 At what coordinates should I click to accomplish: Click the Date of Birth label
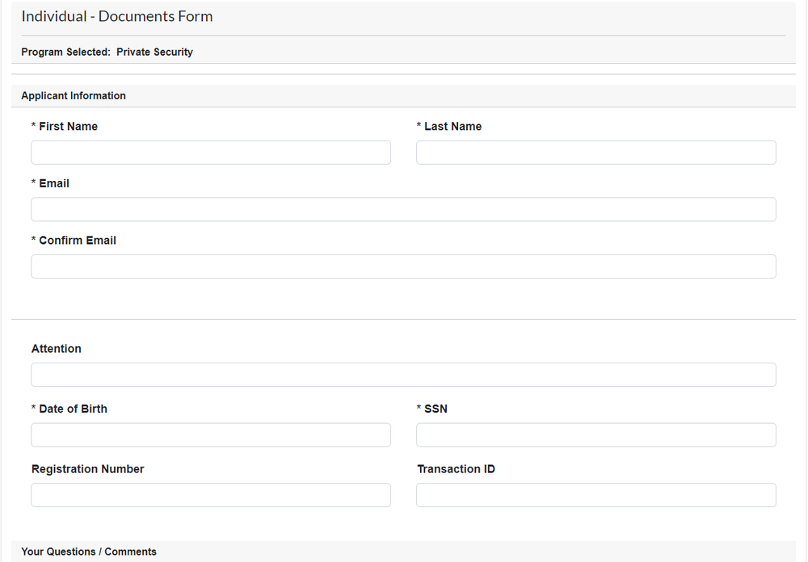pyautogui.click(x=69, y=409)
